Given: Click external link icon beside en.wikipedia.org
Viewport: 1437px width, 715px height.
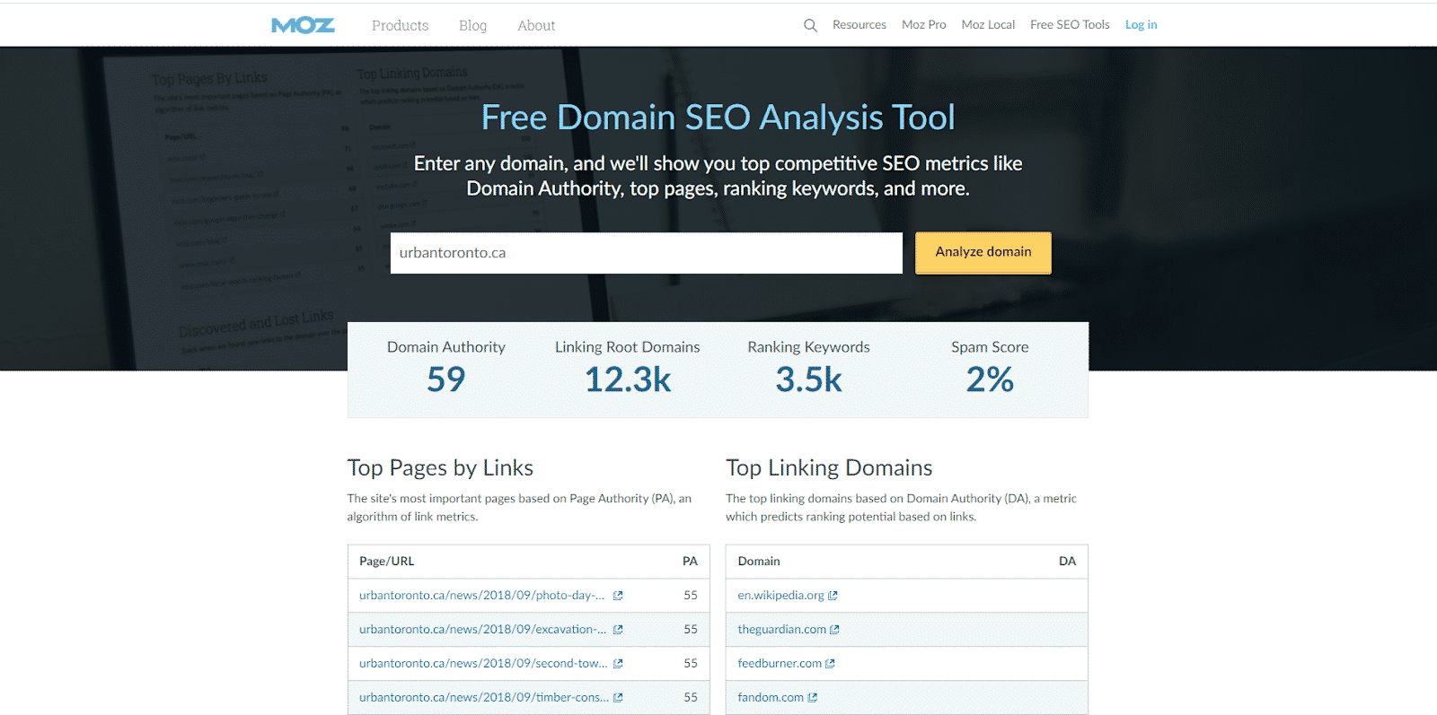Looking at the screenshot, I should tap(833, 596).
